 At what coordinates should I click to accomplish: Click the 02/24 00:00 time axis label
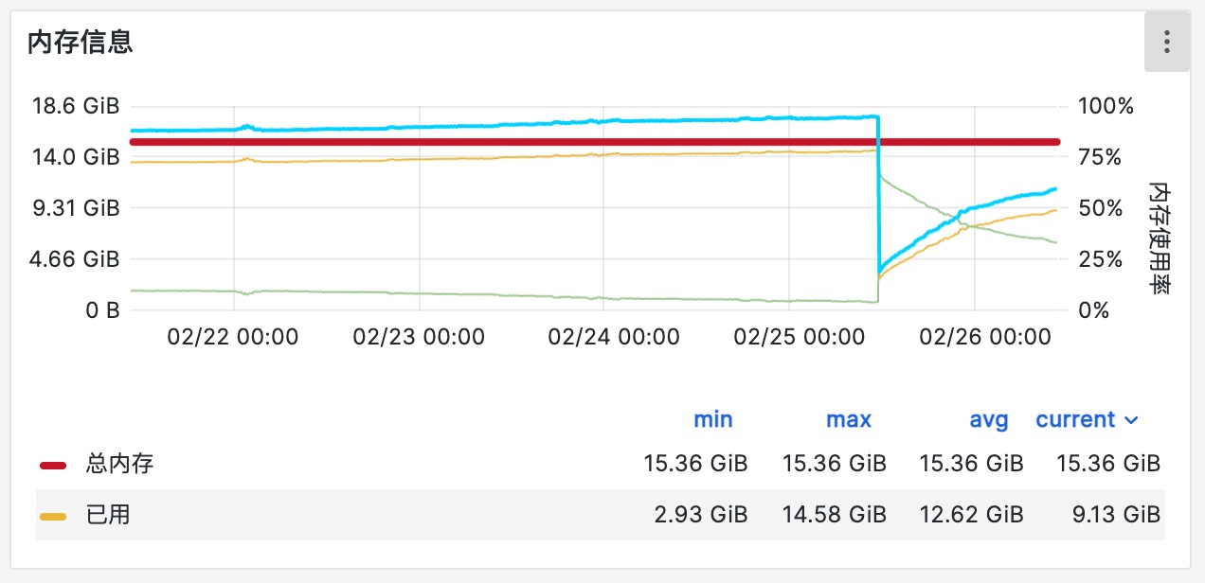[614, 337]
